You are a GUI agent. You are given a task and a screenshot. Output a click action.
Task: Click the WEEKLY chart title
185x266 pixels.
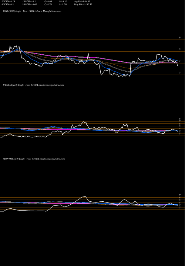tap(33, 85)
